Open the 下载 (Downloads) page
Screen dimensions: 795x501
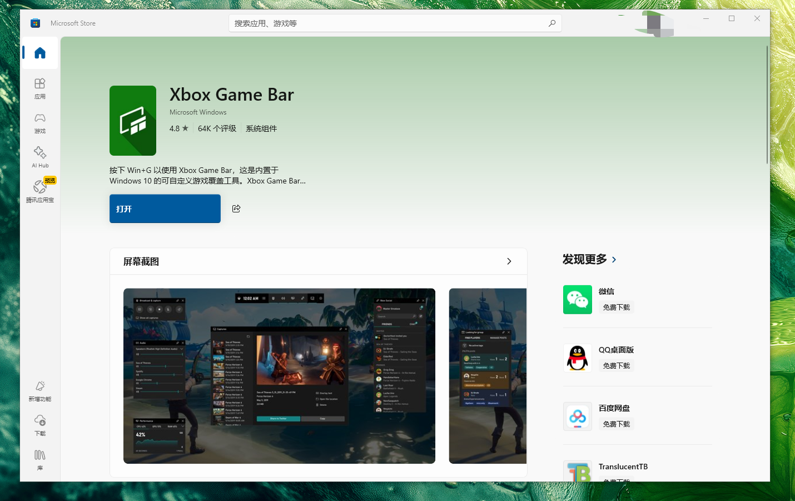tap(39, 425)
